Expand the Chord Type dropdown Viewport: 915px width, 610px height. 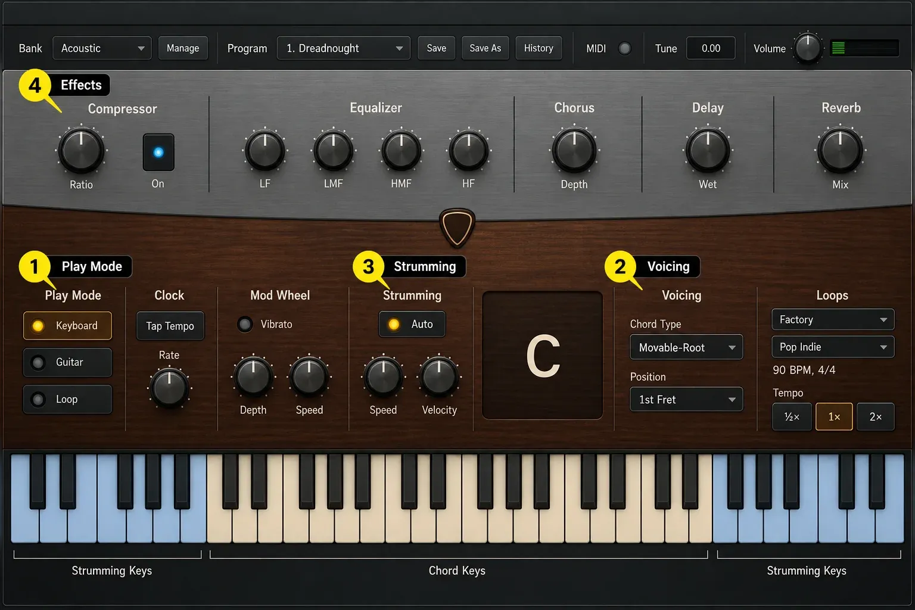point(686,347)
